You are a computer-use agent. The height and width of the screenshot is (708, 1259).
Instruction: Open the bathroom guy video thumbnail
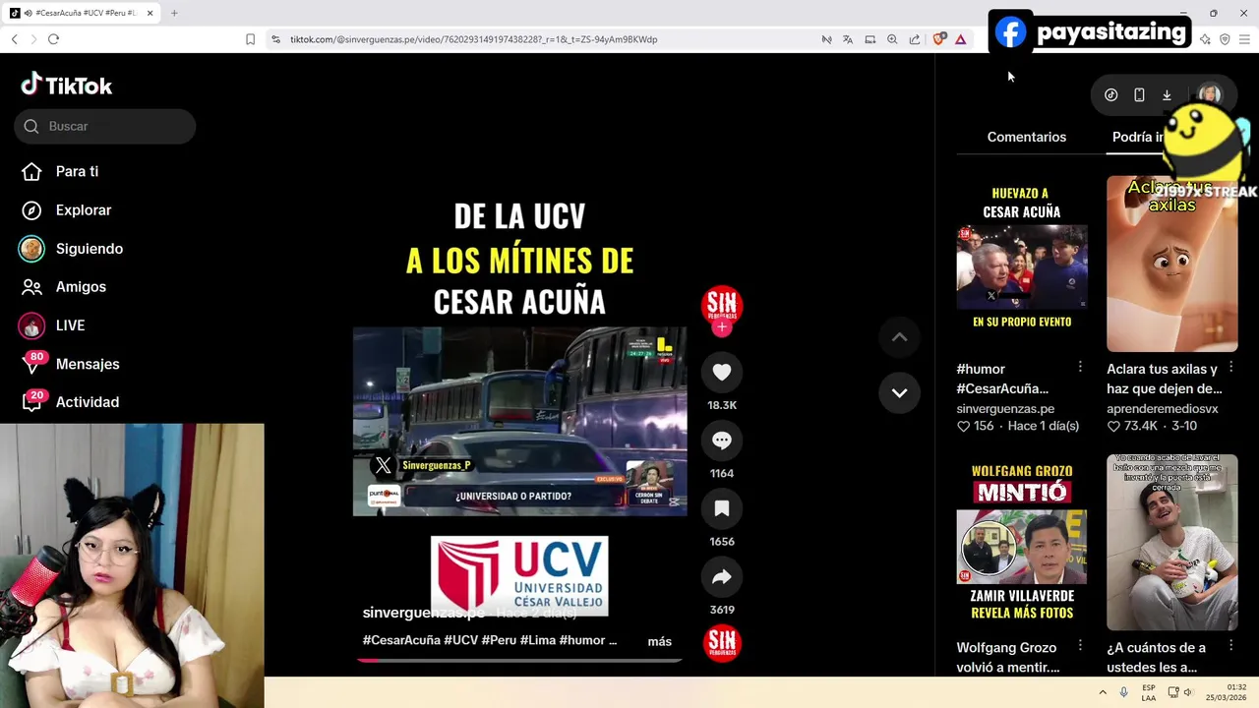[x=1172, y=542]
